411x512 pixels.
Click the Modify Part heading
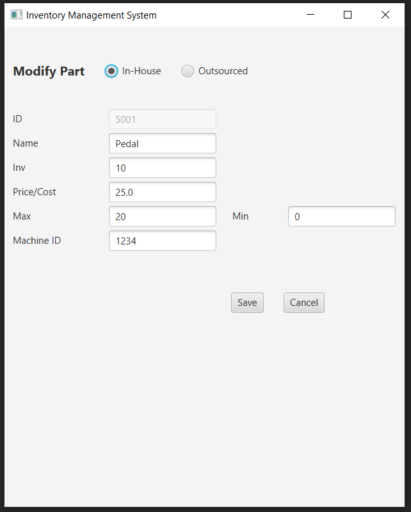click(49, 71)
